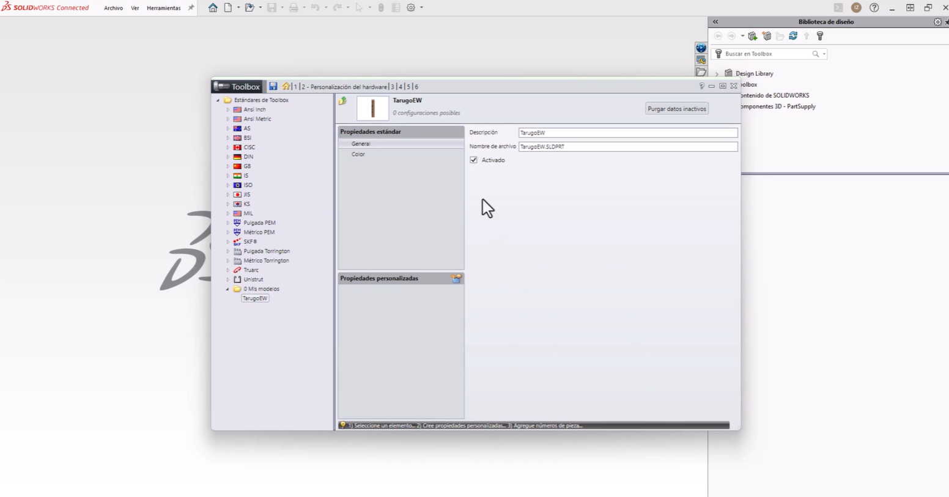Click the Descripción input field
The width and height of the screenshot is (949, 497).
(627, 133)
